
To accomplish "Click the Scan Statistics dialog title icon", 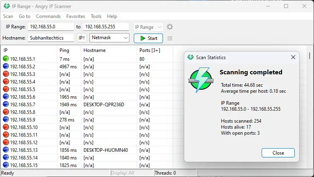I will (x=191, y=57).
